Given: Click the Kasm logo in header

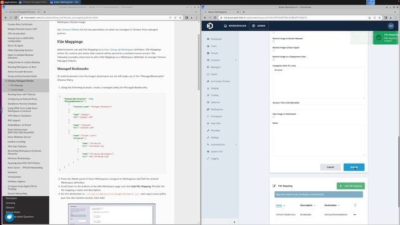Looking at the screenshot, I should coord(210,26).
